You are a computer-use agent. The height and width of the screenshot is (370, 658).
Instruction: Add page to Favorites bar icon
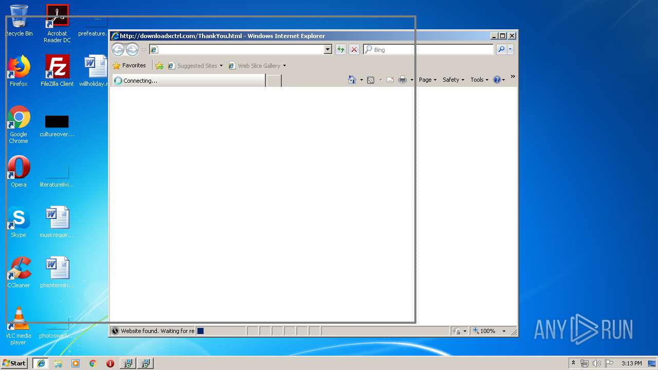pos(159,66)
